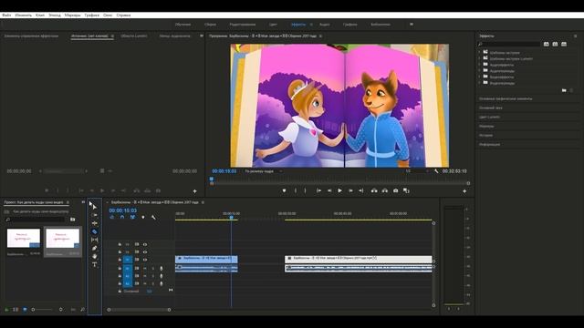Click Mark In in the Program monitor
The height and width of the screenshot is (328, 584).
[296, 190]
